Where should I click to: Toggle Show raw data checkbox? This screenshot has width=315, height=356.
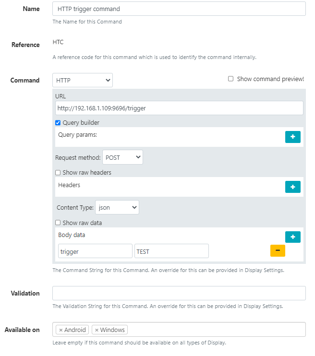[58, 223]
